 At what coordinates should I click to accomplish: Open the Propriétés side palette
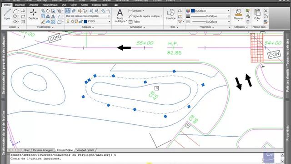[x=287, y=133]
